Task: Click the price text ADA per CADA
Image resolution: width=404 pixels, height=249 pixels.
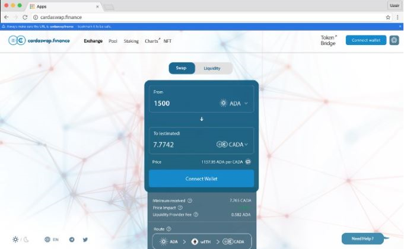Action: [222, 162]
